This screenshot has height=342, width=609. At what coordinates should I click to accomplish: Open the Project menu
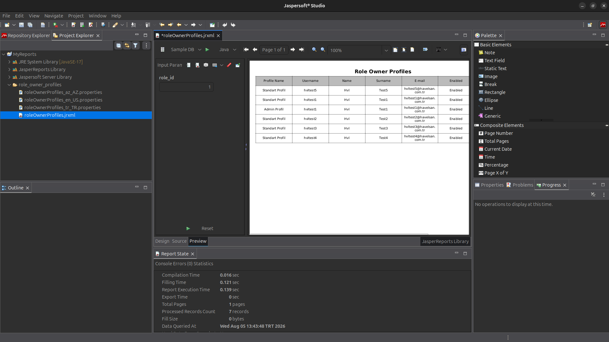(x=76, y=16)
